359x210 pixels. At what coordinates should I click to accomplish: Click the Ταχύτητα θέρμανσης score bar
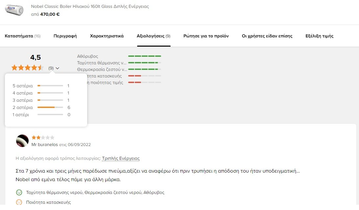point(145,63)
